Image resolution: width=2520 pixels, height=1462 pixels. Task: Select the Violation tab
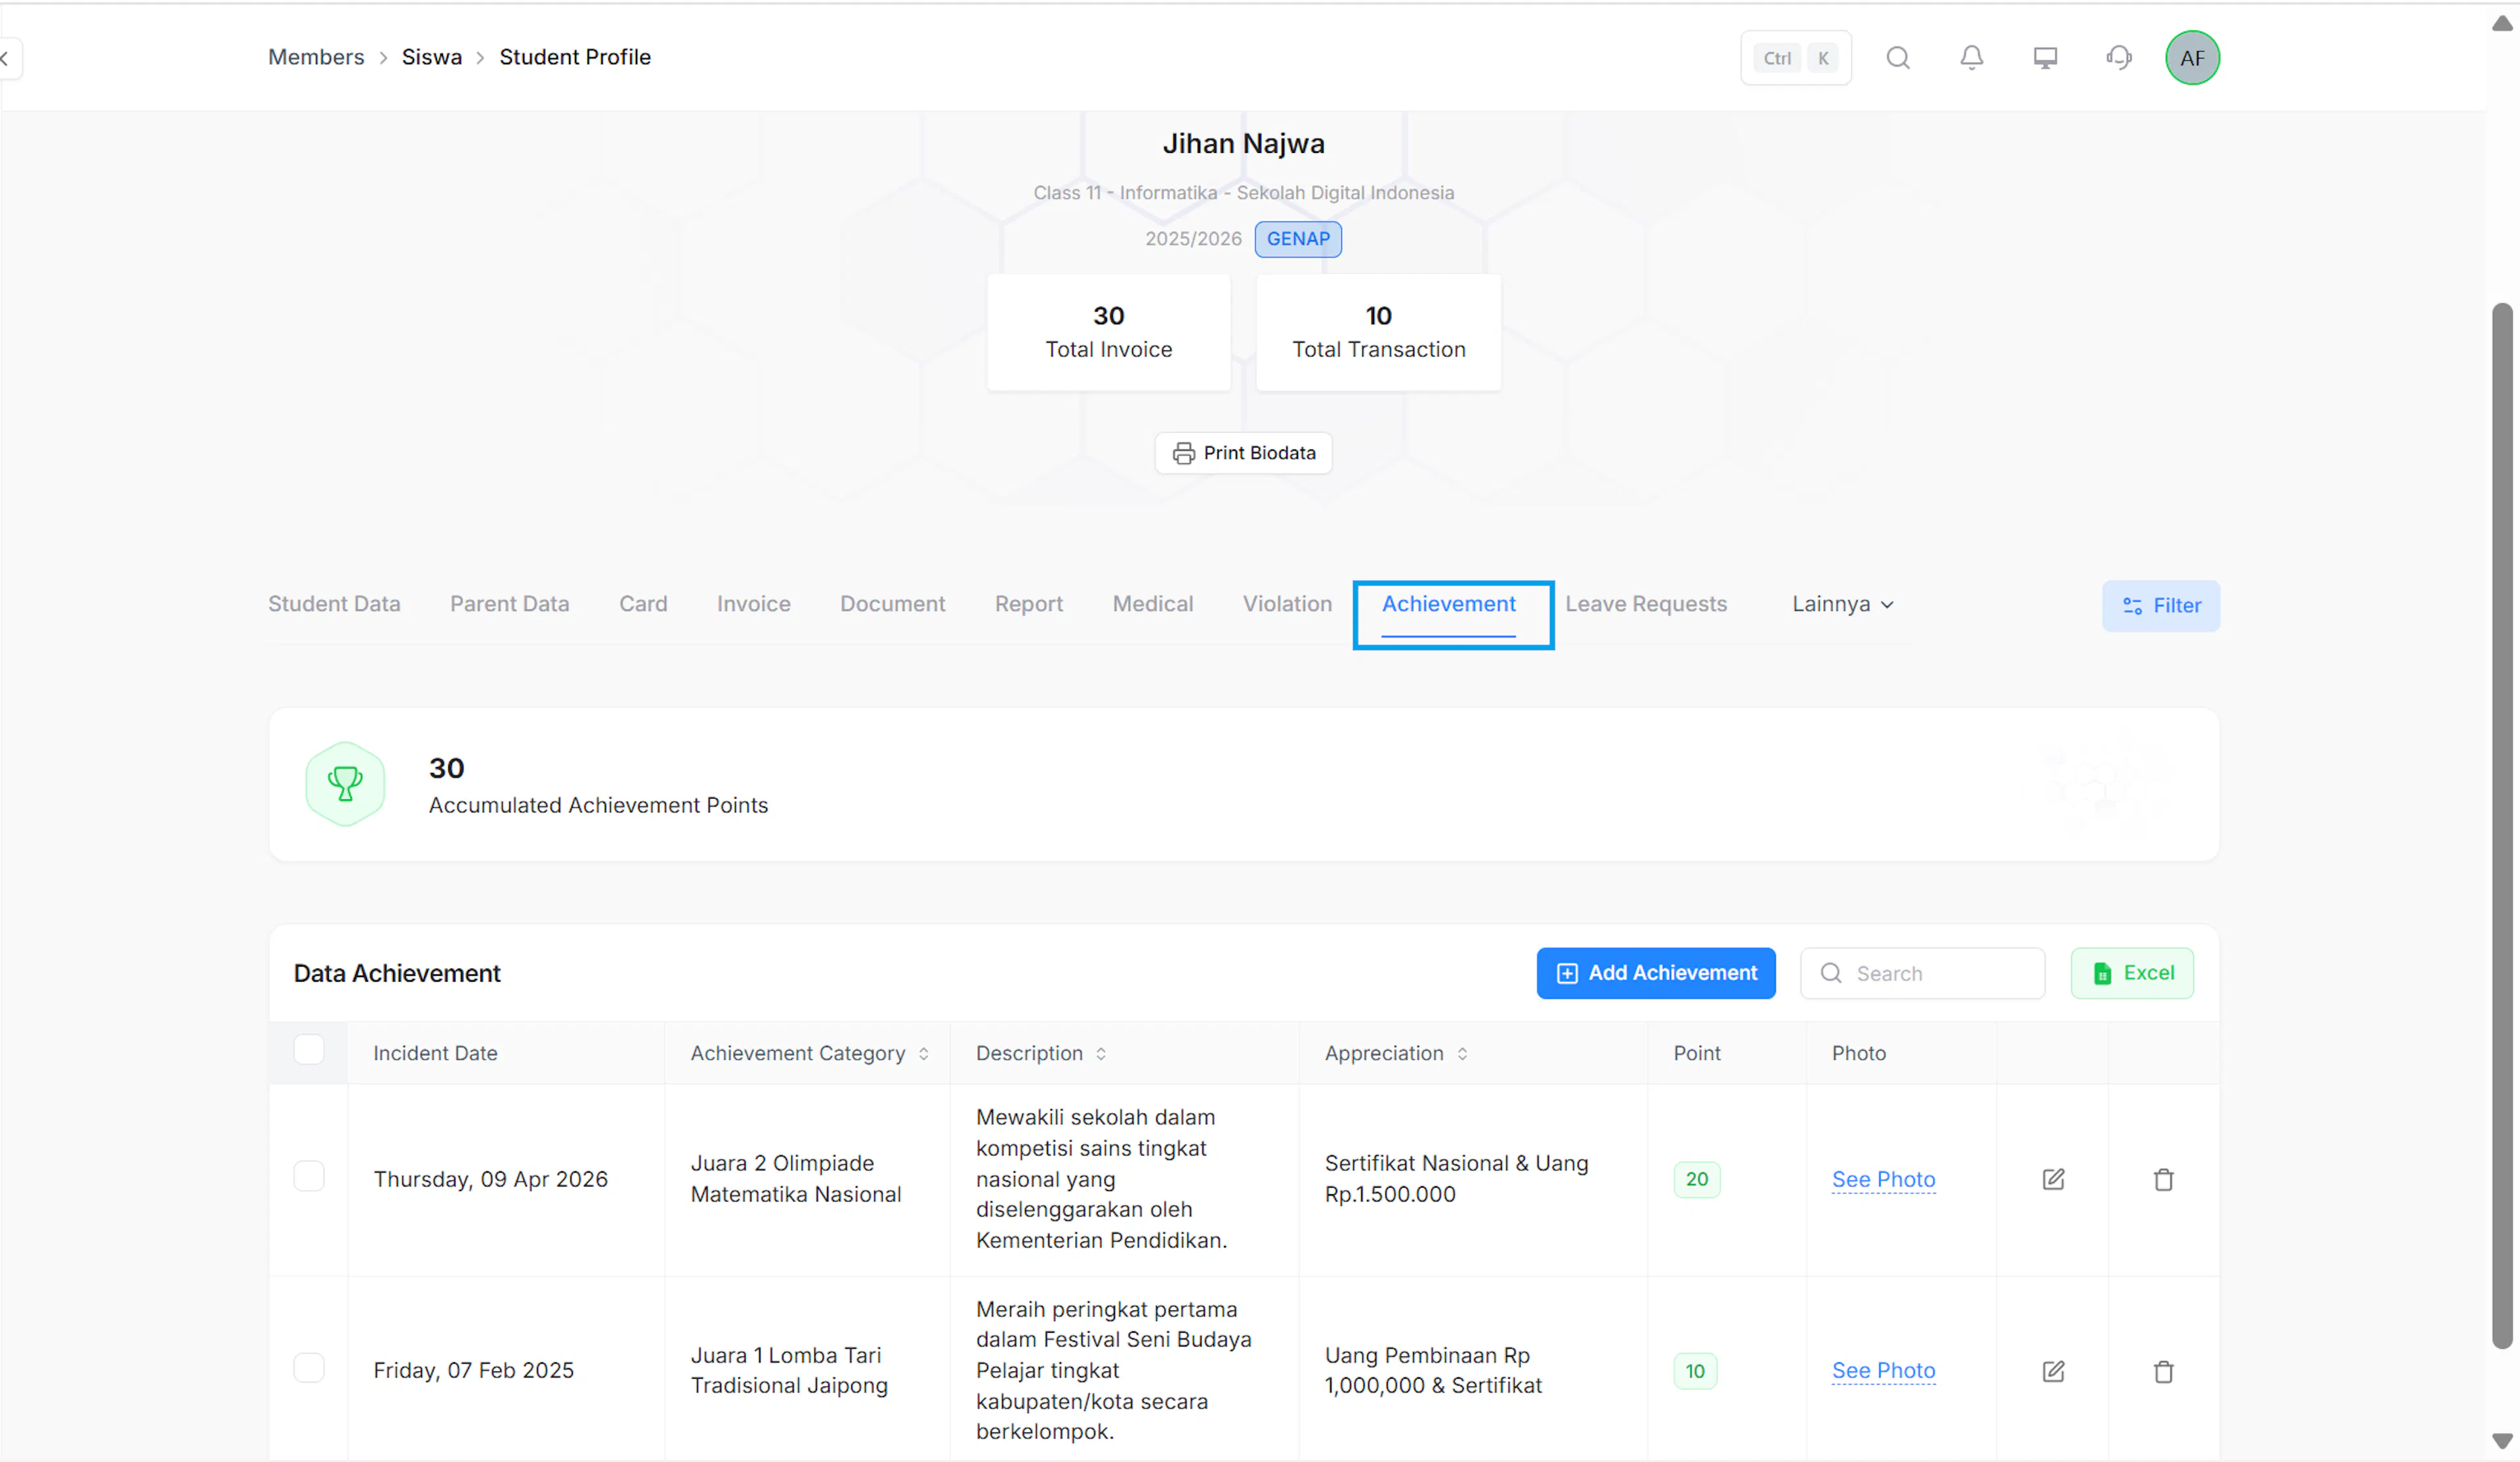pyautogui.click(x=1287, y=604)
